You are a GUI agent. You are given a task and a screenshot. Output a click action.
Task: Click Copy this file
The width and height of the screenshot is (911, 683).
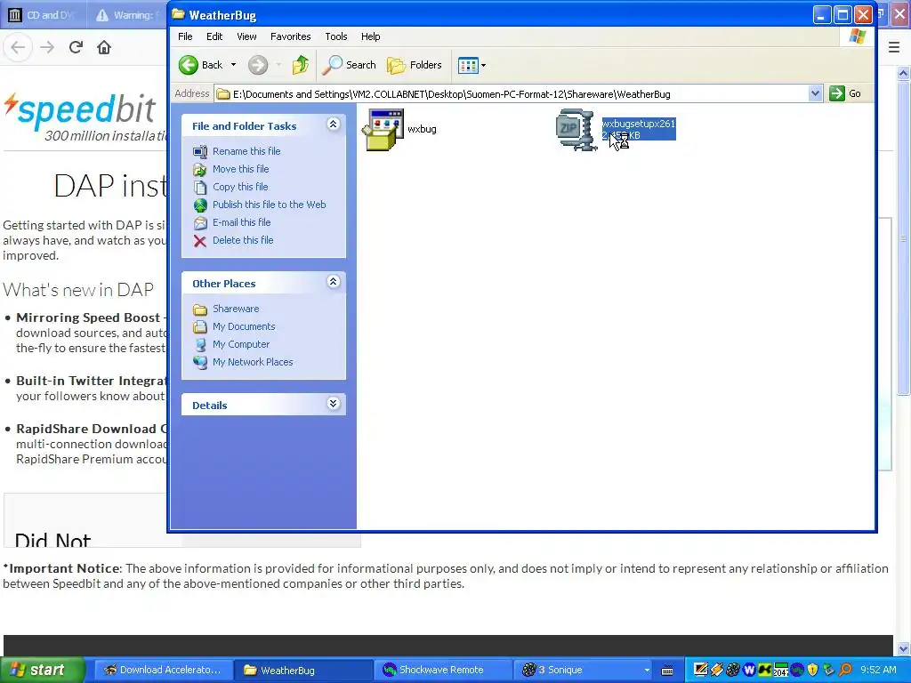[x=240, y=187]
